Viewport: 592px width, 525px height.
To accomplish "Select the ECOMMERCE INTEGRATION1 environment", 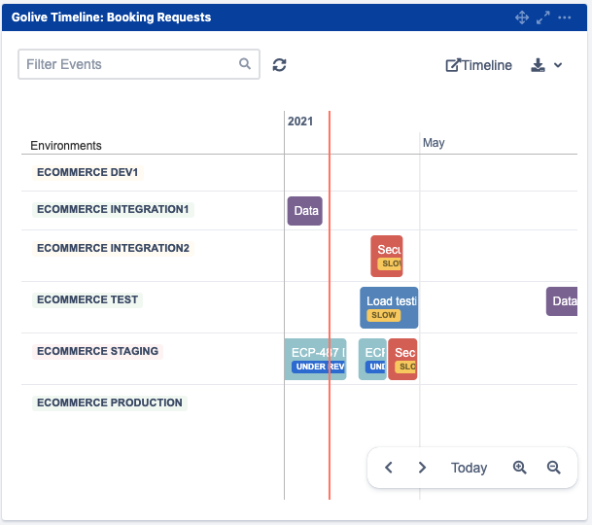I will tap(113, 209).
